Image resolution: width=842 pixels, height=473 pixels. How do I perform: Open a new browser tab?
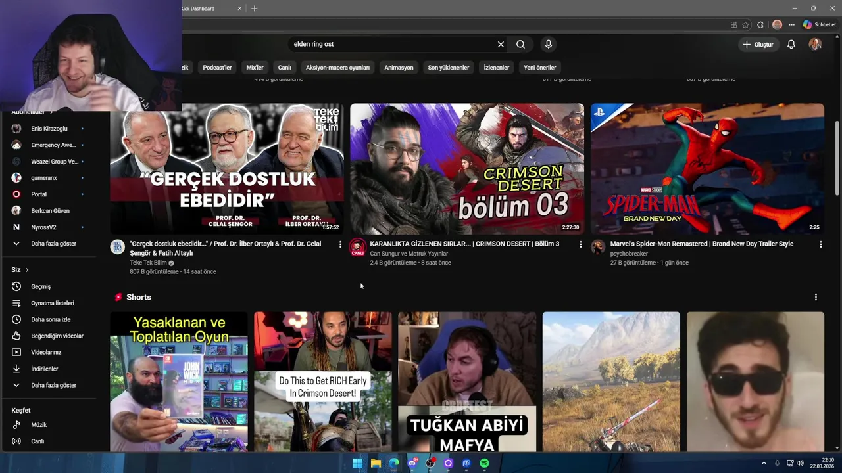point(255,9)
